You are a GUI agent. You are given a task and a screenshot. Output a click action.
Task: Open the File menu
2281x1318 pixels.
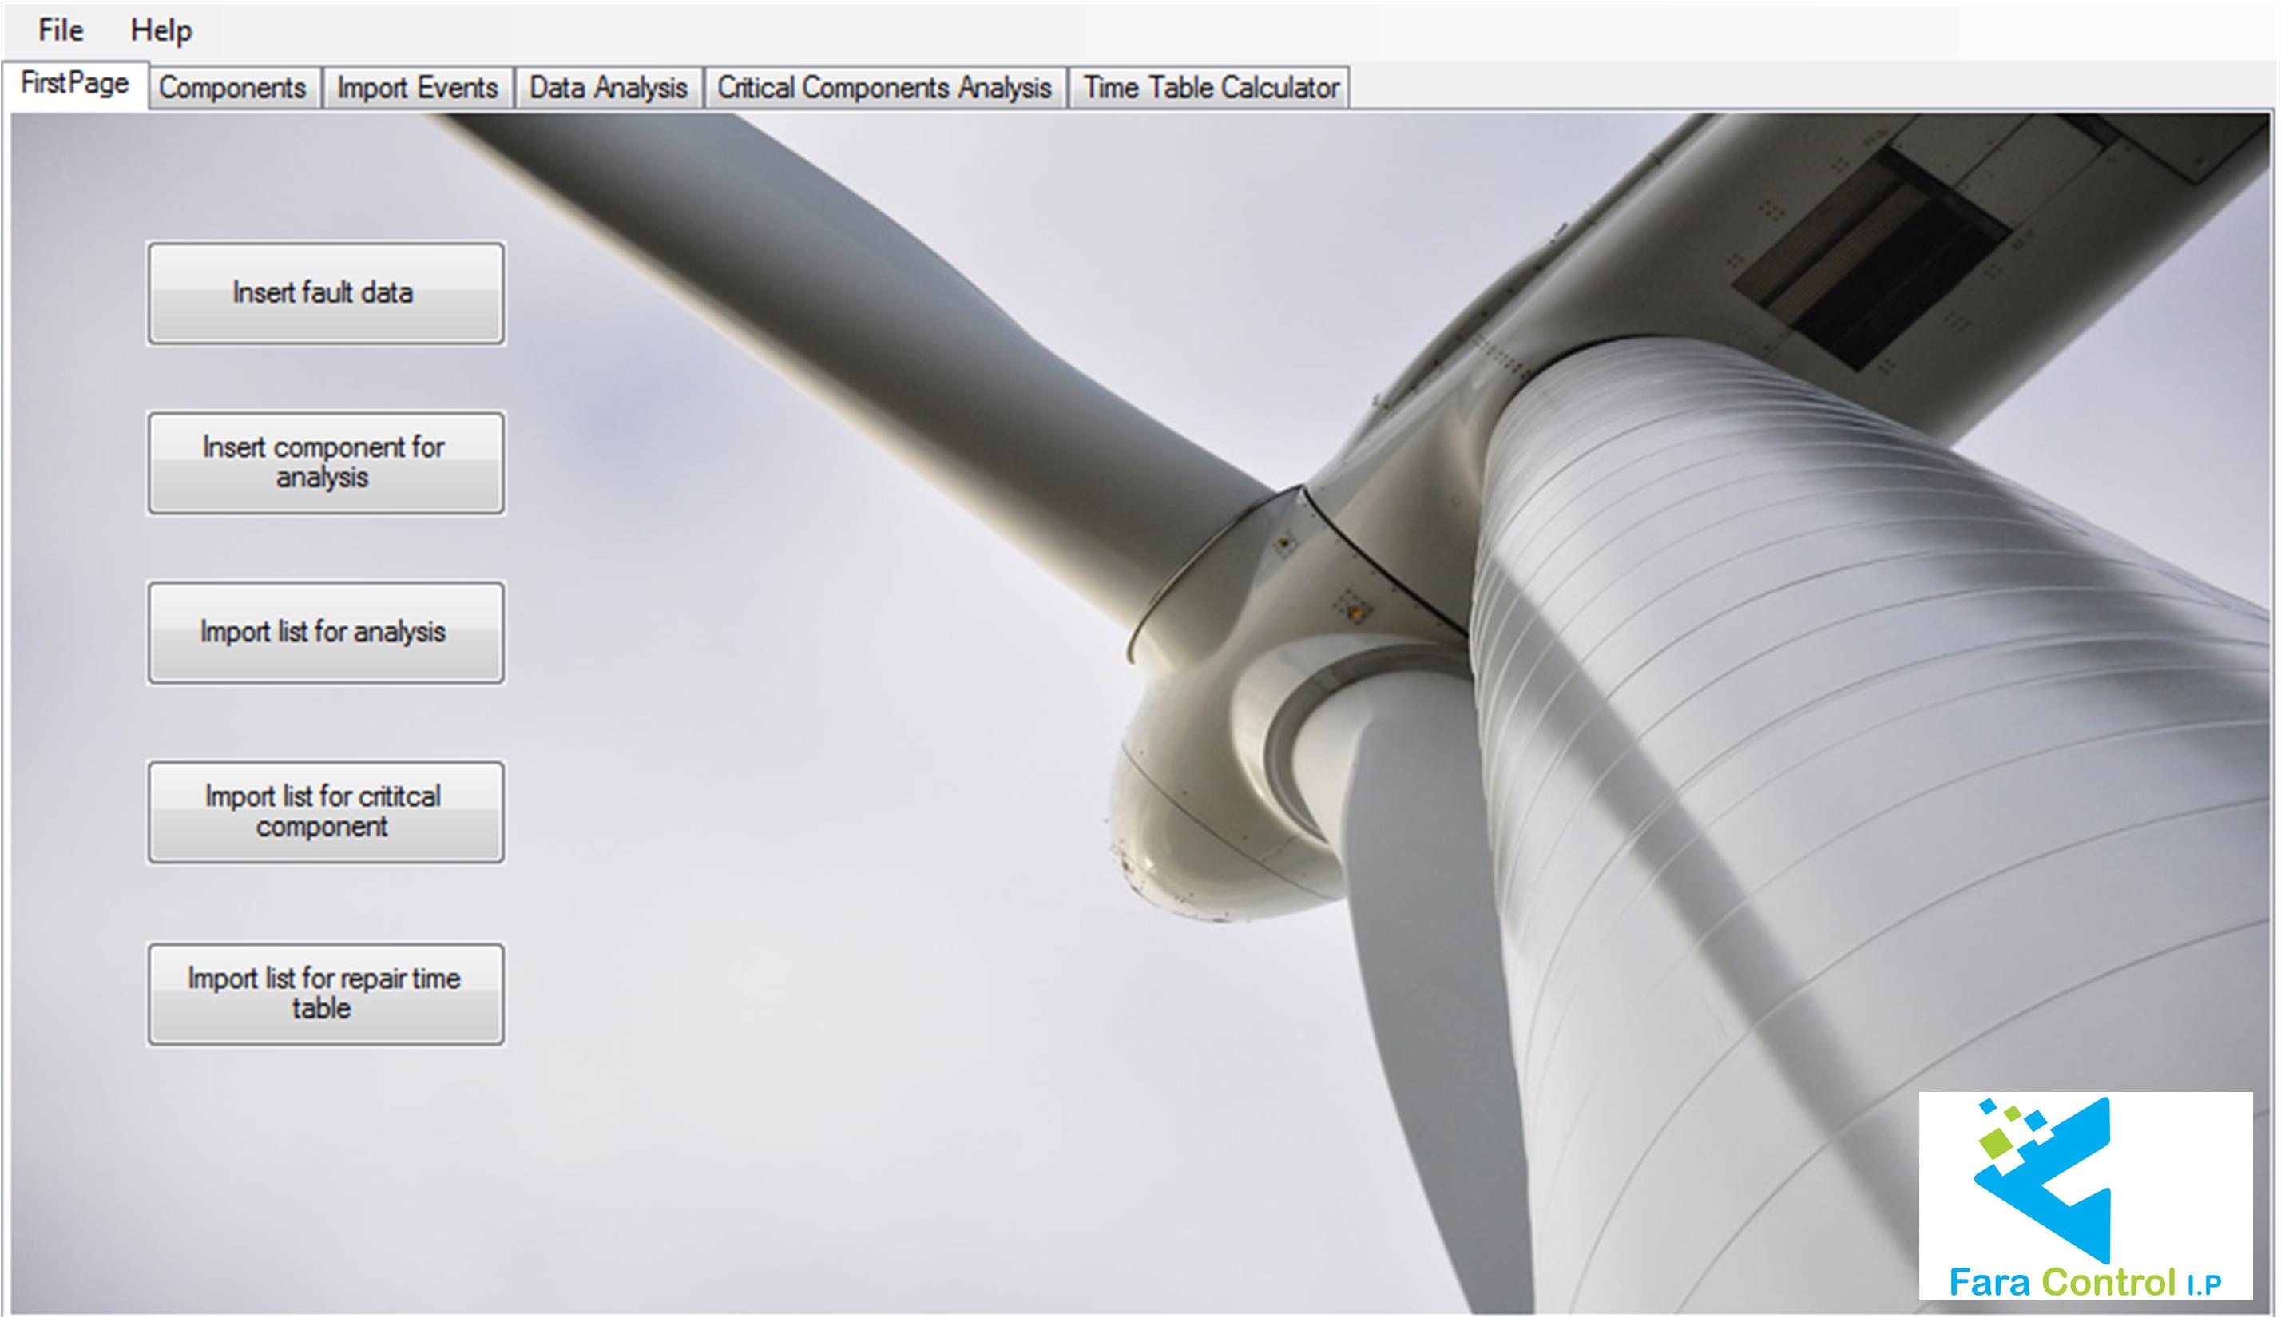[x=61, y=31]
